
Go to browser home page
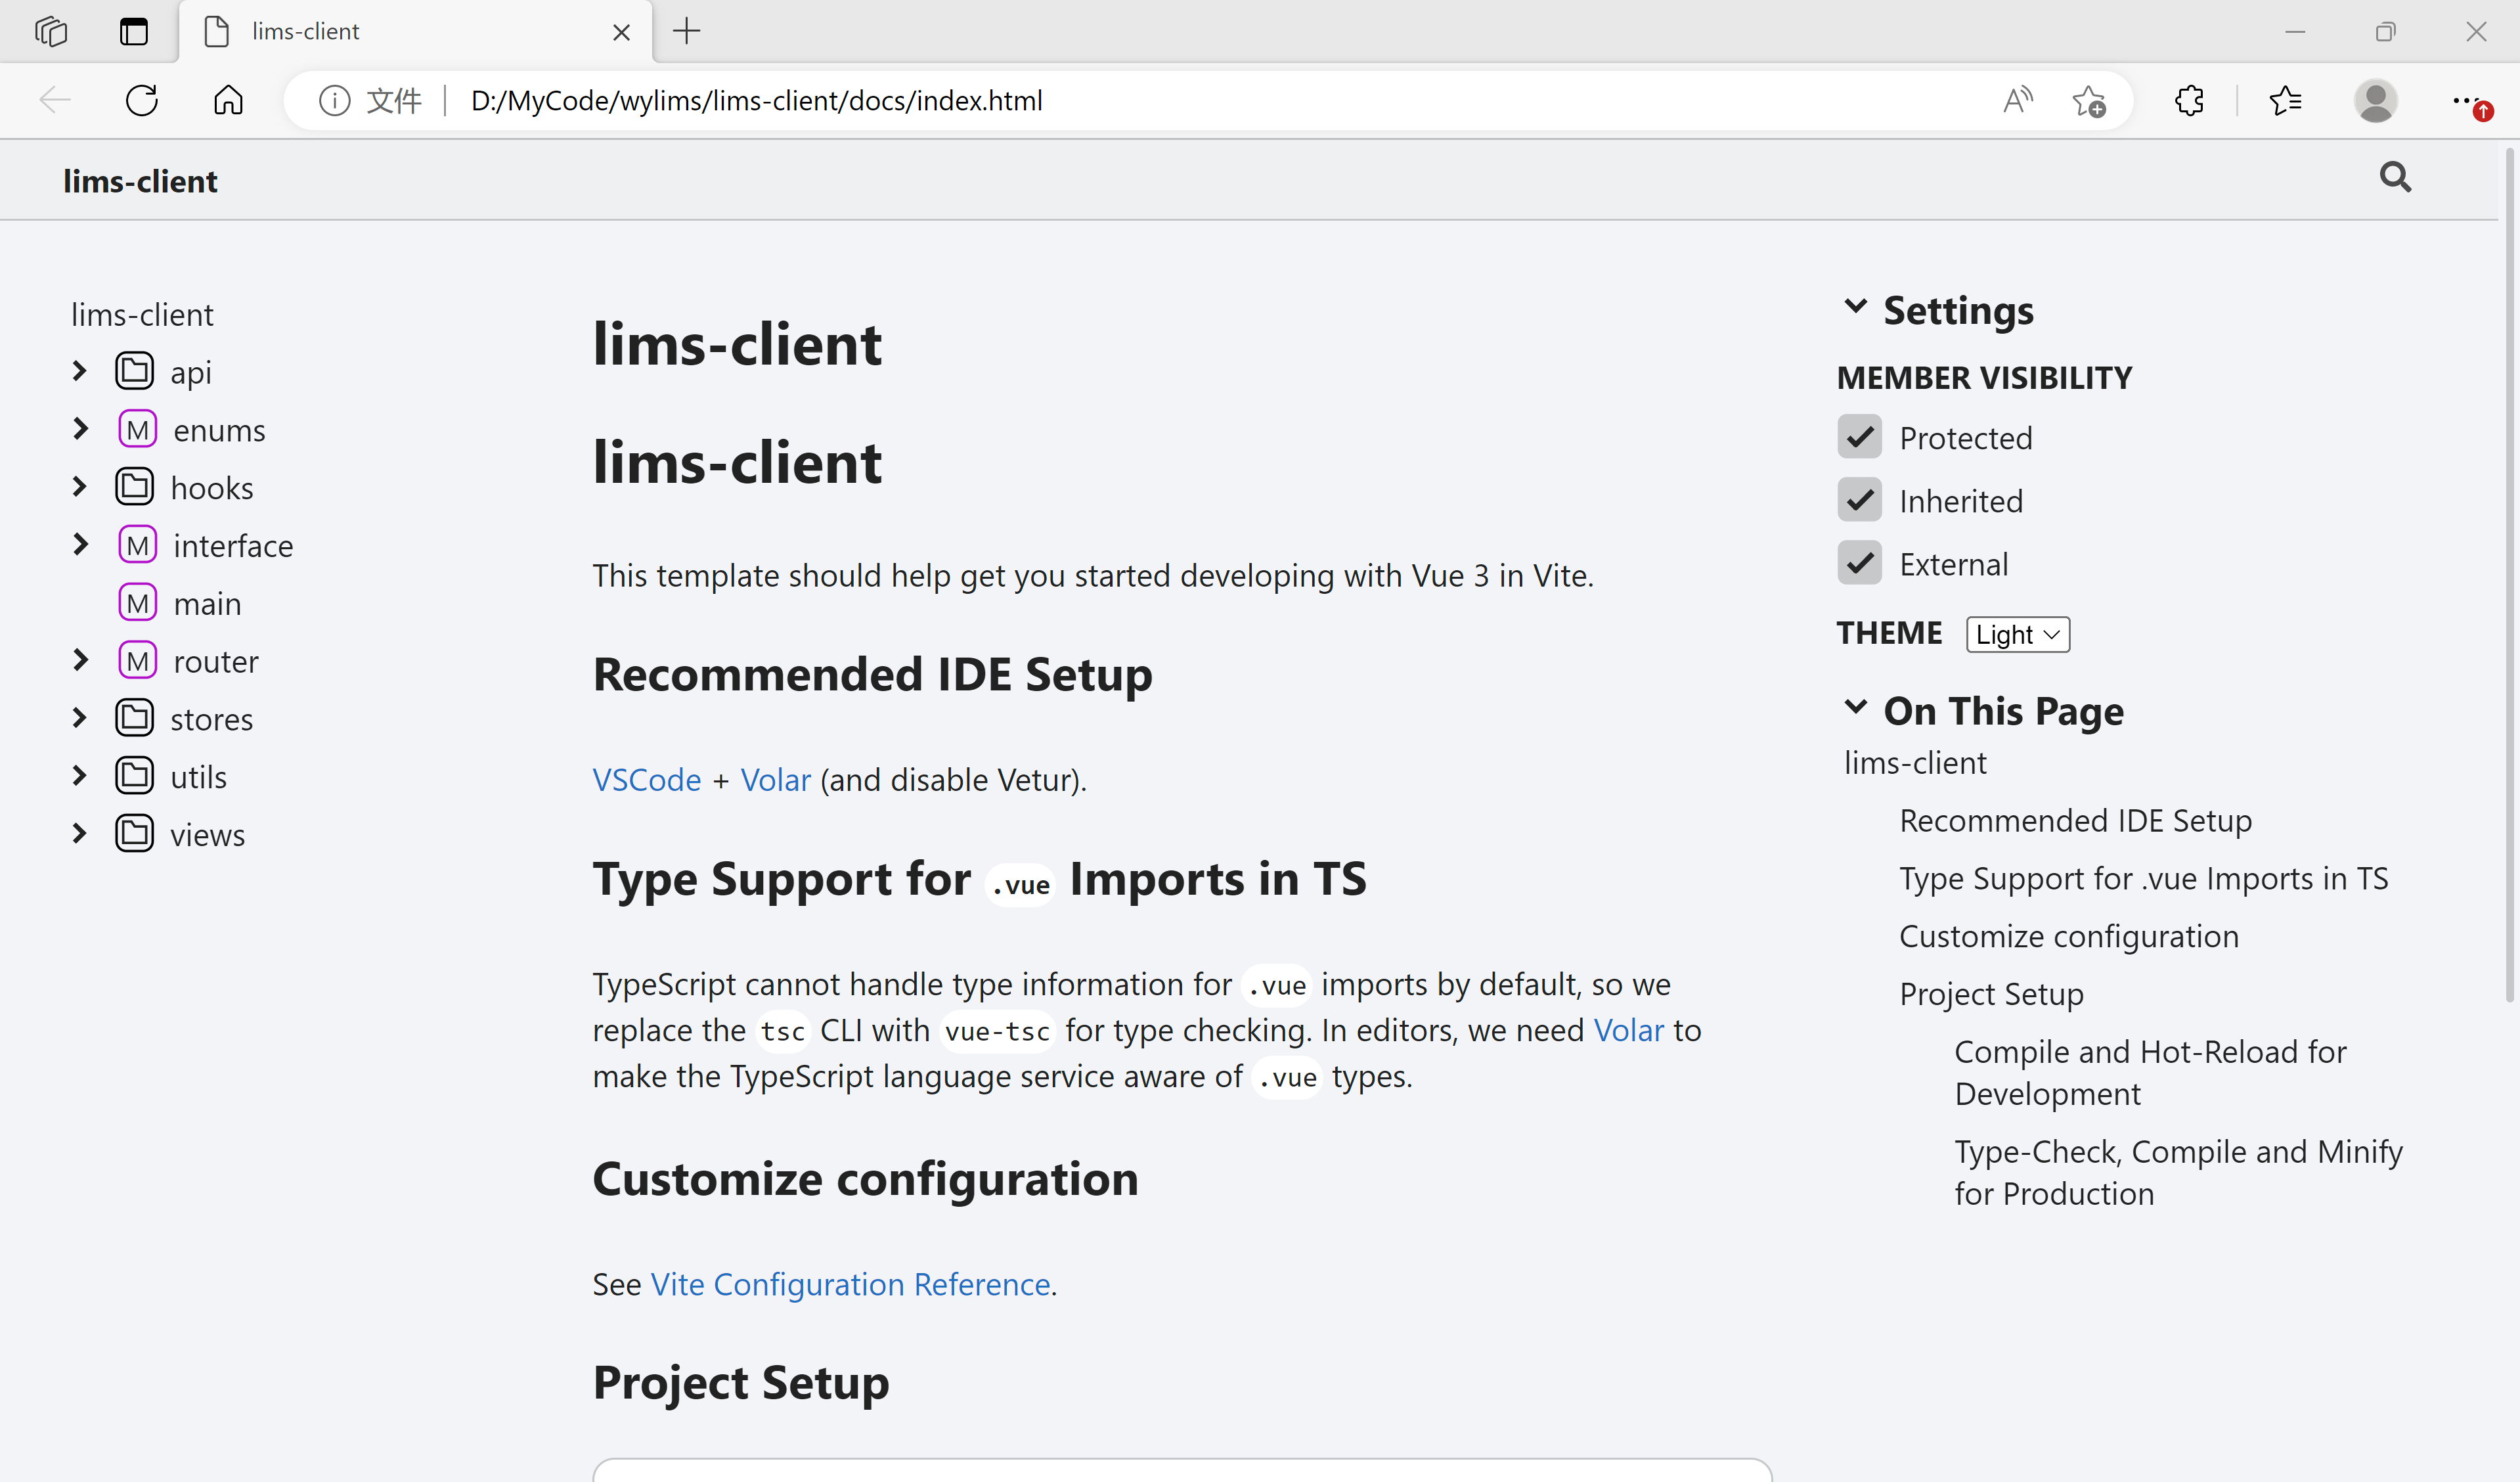227,100
